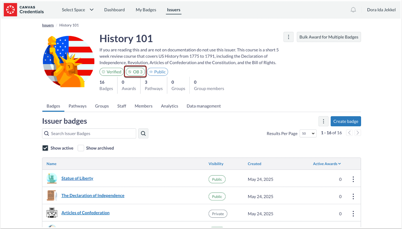Go to previous results page arrow
The height and width of the screenshot is (229, 402).
click(349, 133)
